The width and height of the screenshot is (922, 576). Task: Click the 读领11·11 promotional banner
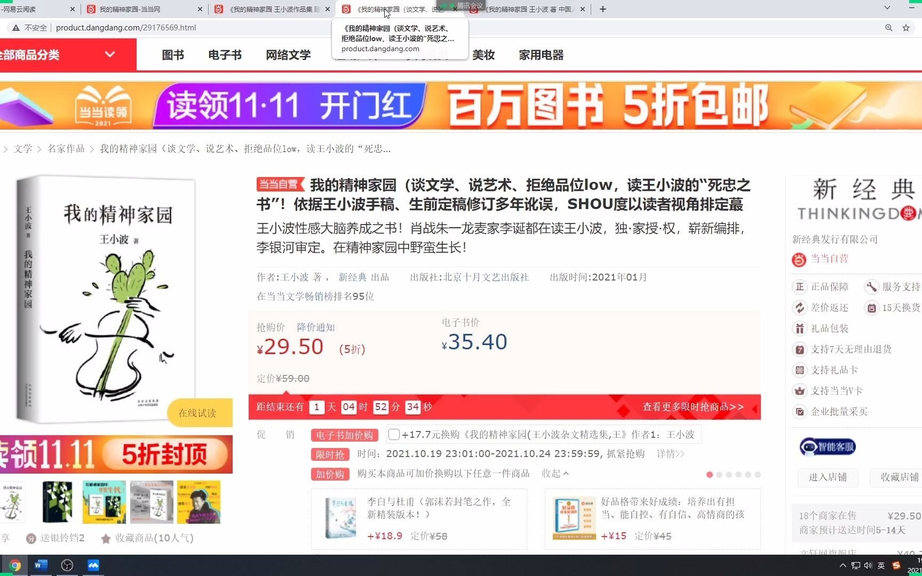(x=461, y=106)
